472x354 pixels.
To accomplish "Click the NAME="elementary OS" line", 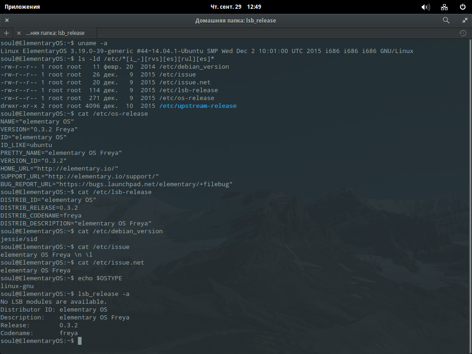I will click(37, 122).
